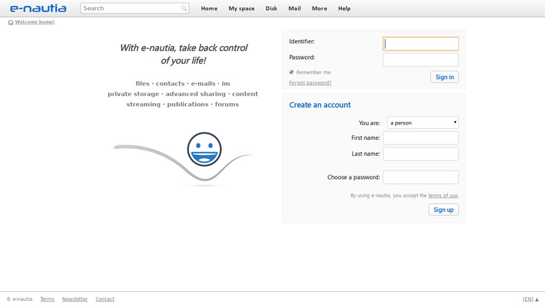Image resolution: width=545 pixels, height=306 pixels.
Task: Open the Newsletter footer link
Action: click(x=75, y=299)
